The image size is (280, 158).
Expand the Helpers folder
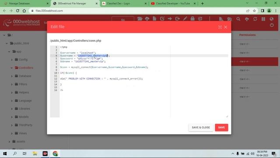point(12,93)
